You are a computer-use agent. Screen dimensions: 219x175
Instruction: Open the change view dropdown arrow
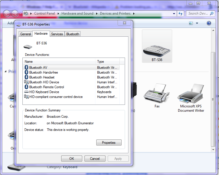[197, 23]
